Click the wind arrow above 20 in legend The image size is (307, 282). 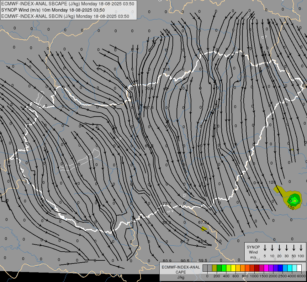click(x=279, y=248)
